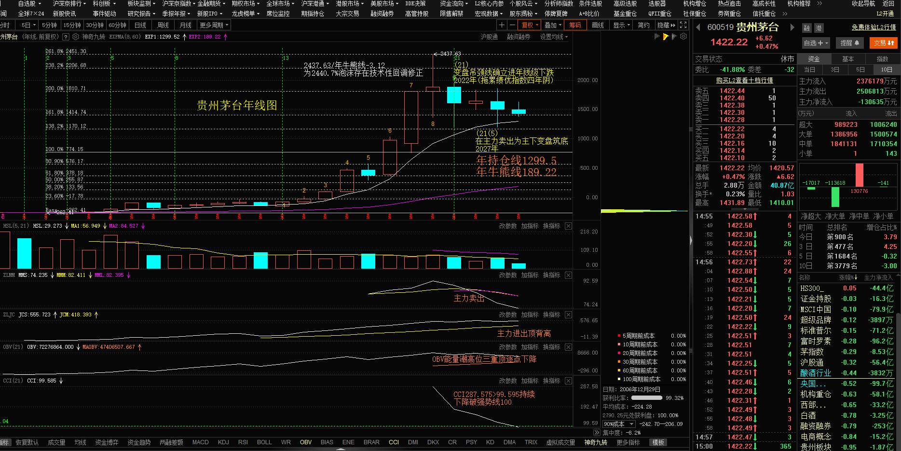Go to previous stock arrow
The image size is (901, 451).
(698, 27)
